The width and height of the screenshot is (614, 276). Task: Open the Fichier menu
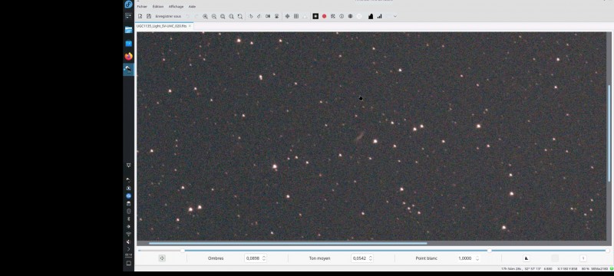[142, 7]
